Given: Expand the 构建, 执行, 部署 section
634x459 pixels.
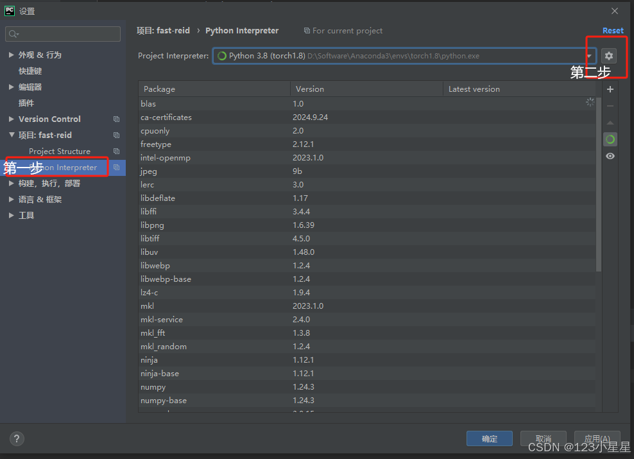Looking at the screenshot, I should point(12,183).
